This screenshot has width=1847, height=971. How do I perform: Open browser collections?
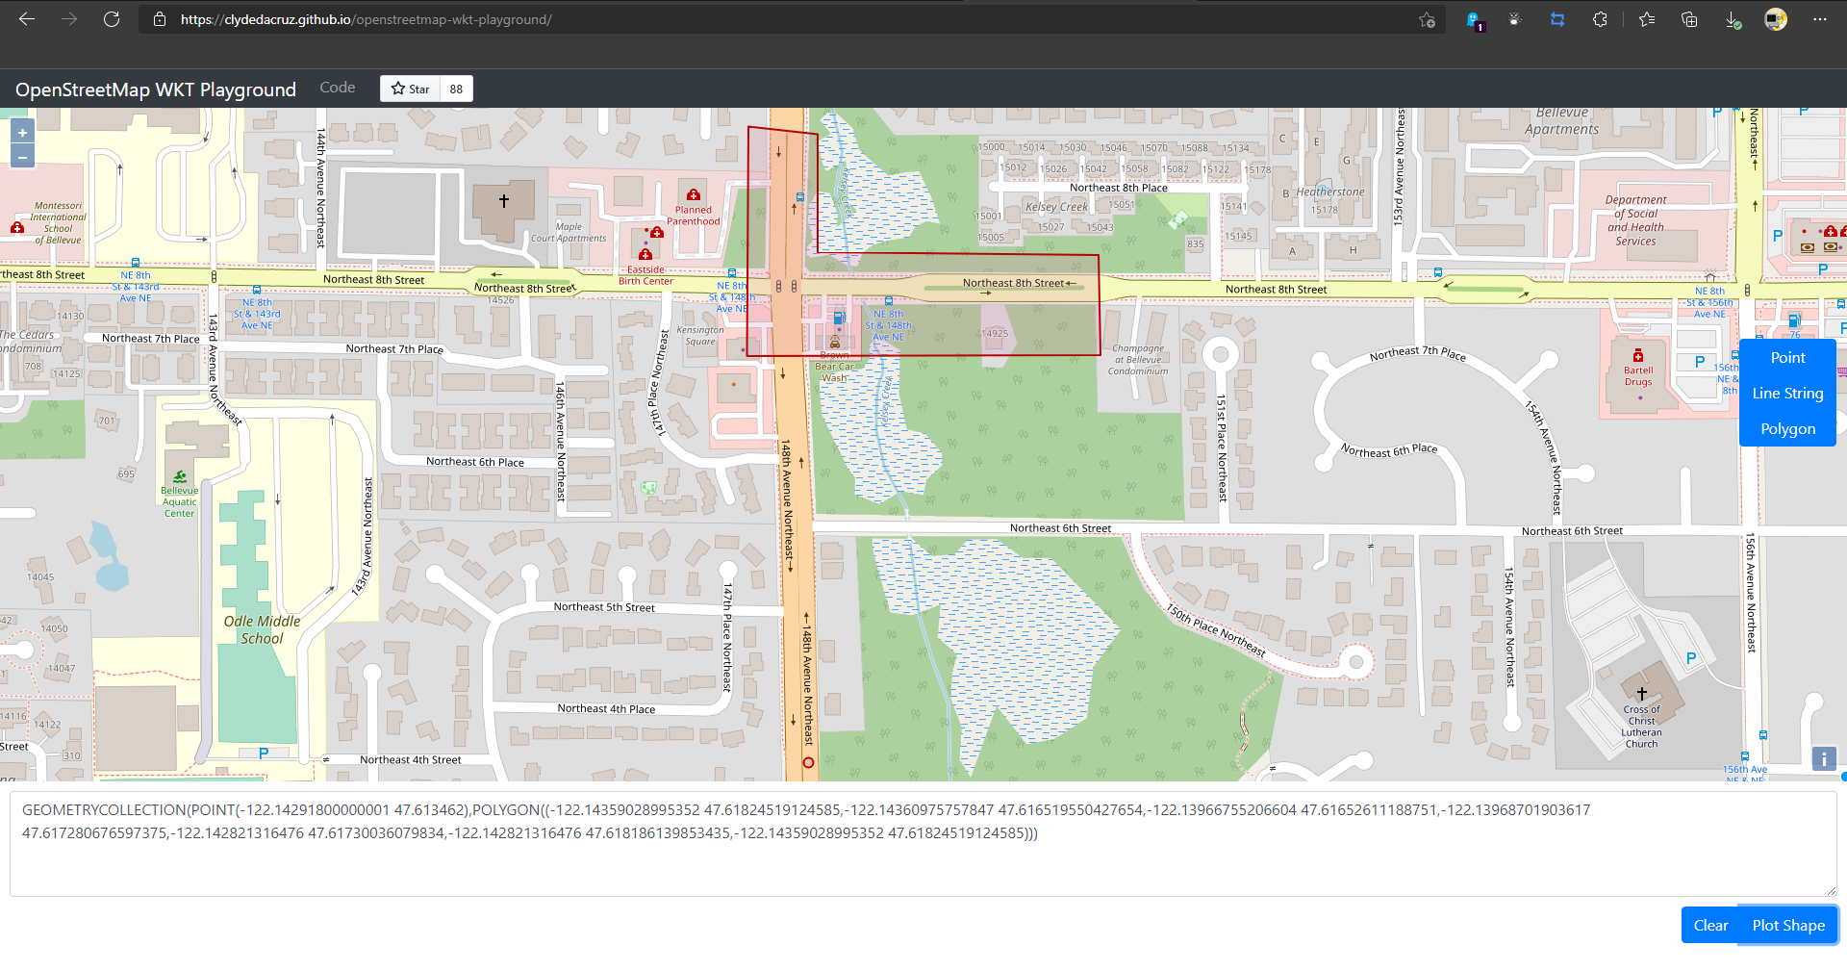pos(1689,19)
